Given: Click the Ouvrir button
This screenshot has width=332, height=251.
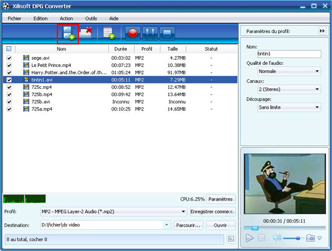Looking at the screenshot, I should [x=220, y=225].
